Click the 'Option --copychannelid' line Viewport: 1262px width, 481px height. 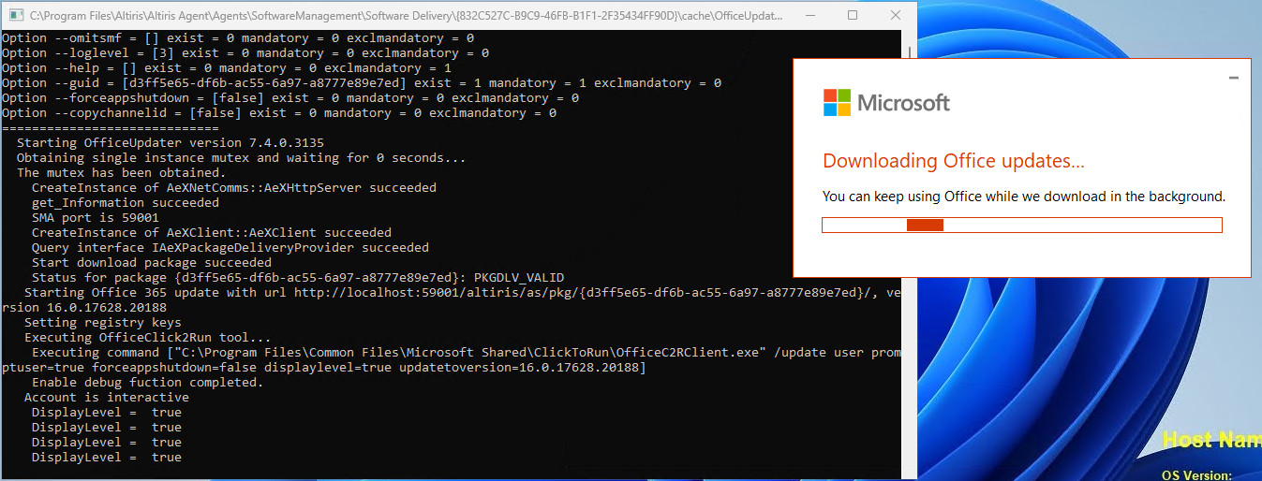coord(279,112)
